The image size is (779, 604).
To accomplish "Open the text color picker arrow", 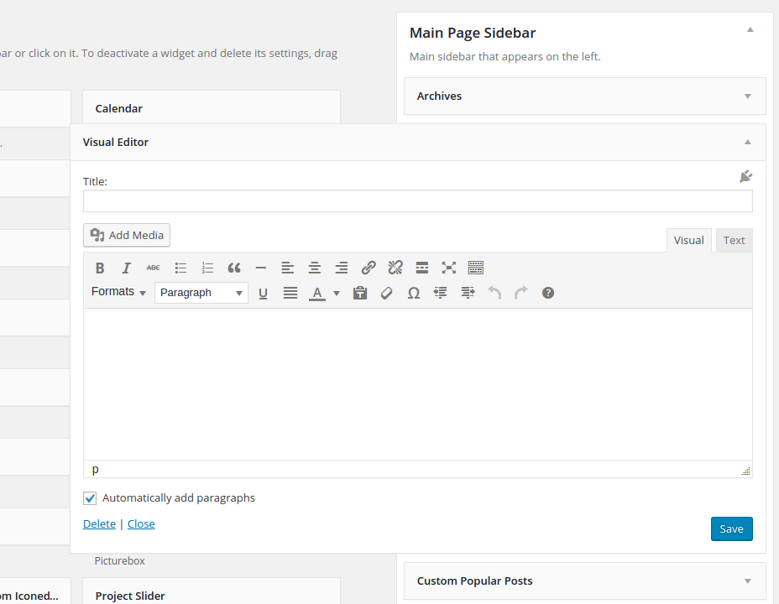I will (x=337, y=293).
